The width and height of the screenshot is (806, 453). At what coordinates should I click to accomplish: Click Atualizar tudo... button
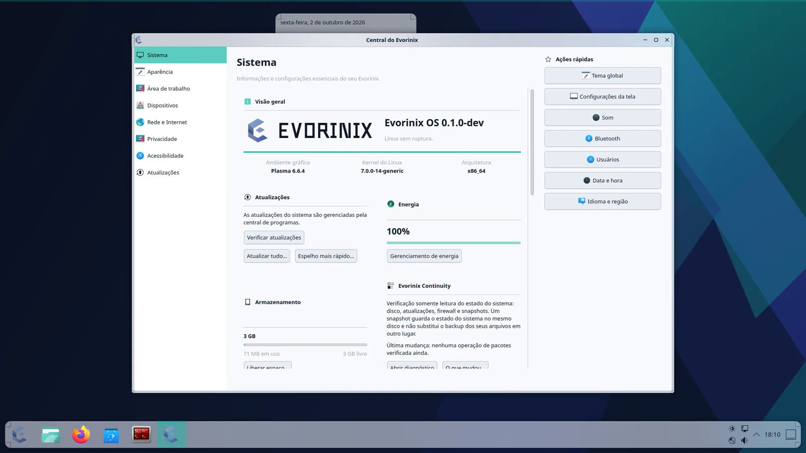pos(267,256)
